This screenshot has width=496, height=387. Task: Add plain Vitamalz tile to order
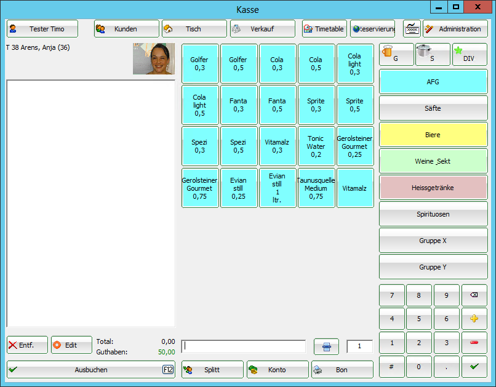point(355,188)
